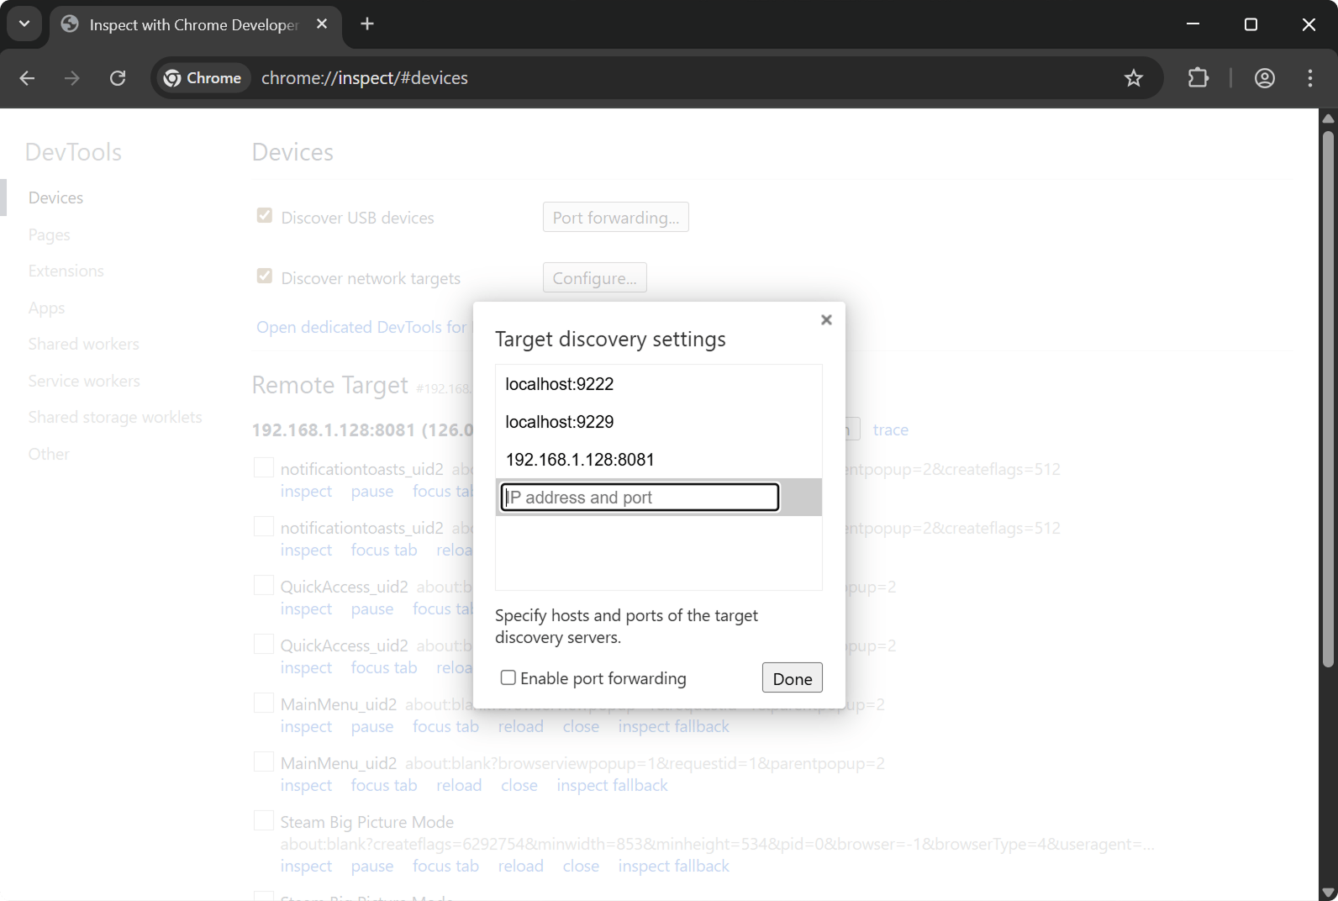1338x901 pixels.
Task: Open the Extensions puzzle icon
Action: click(1198, 78)
